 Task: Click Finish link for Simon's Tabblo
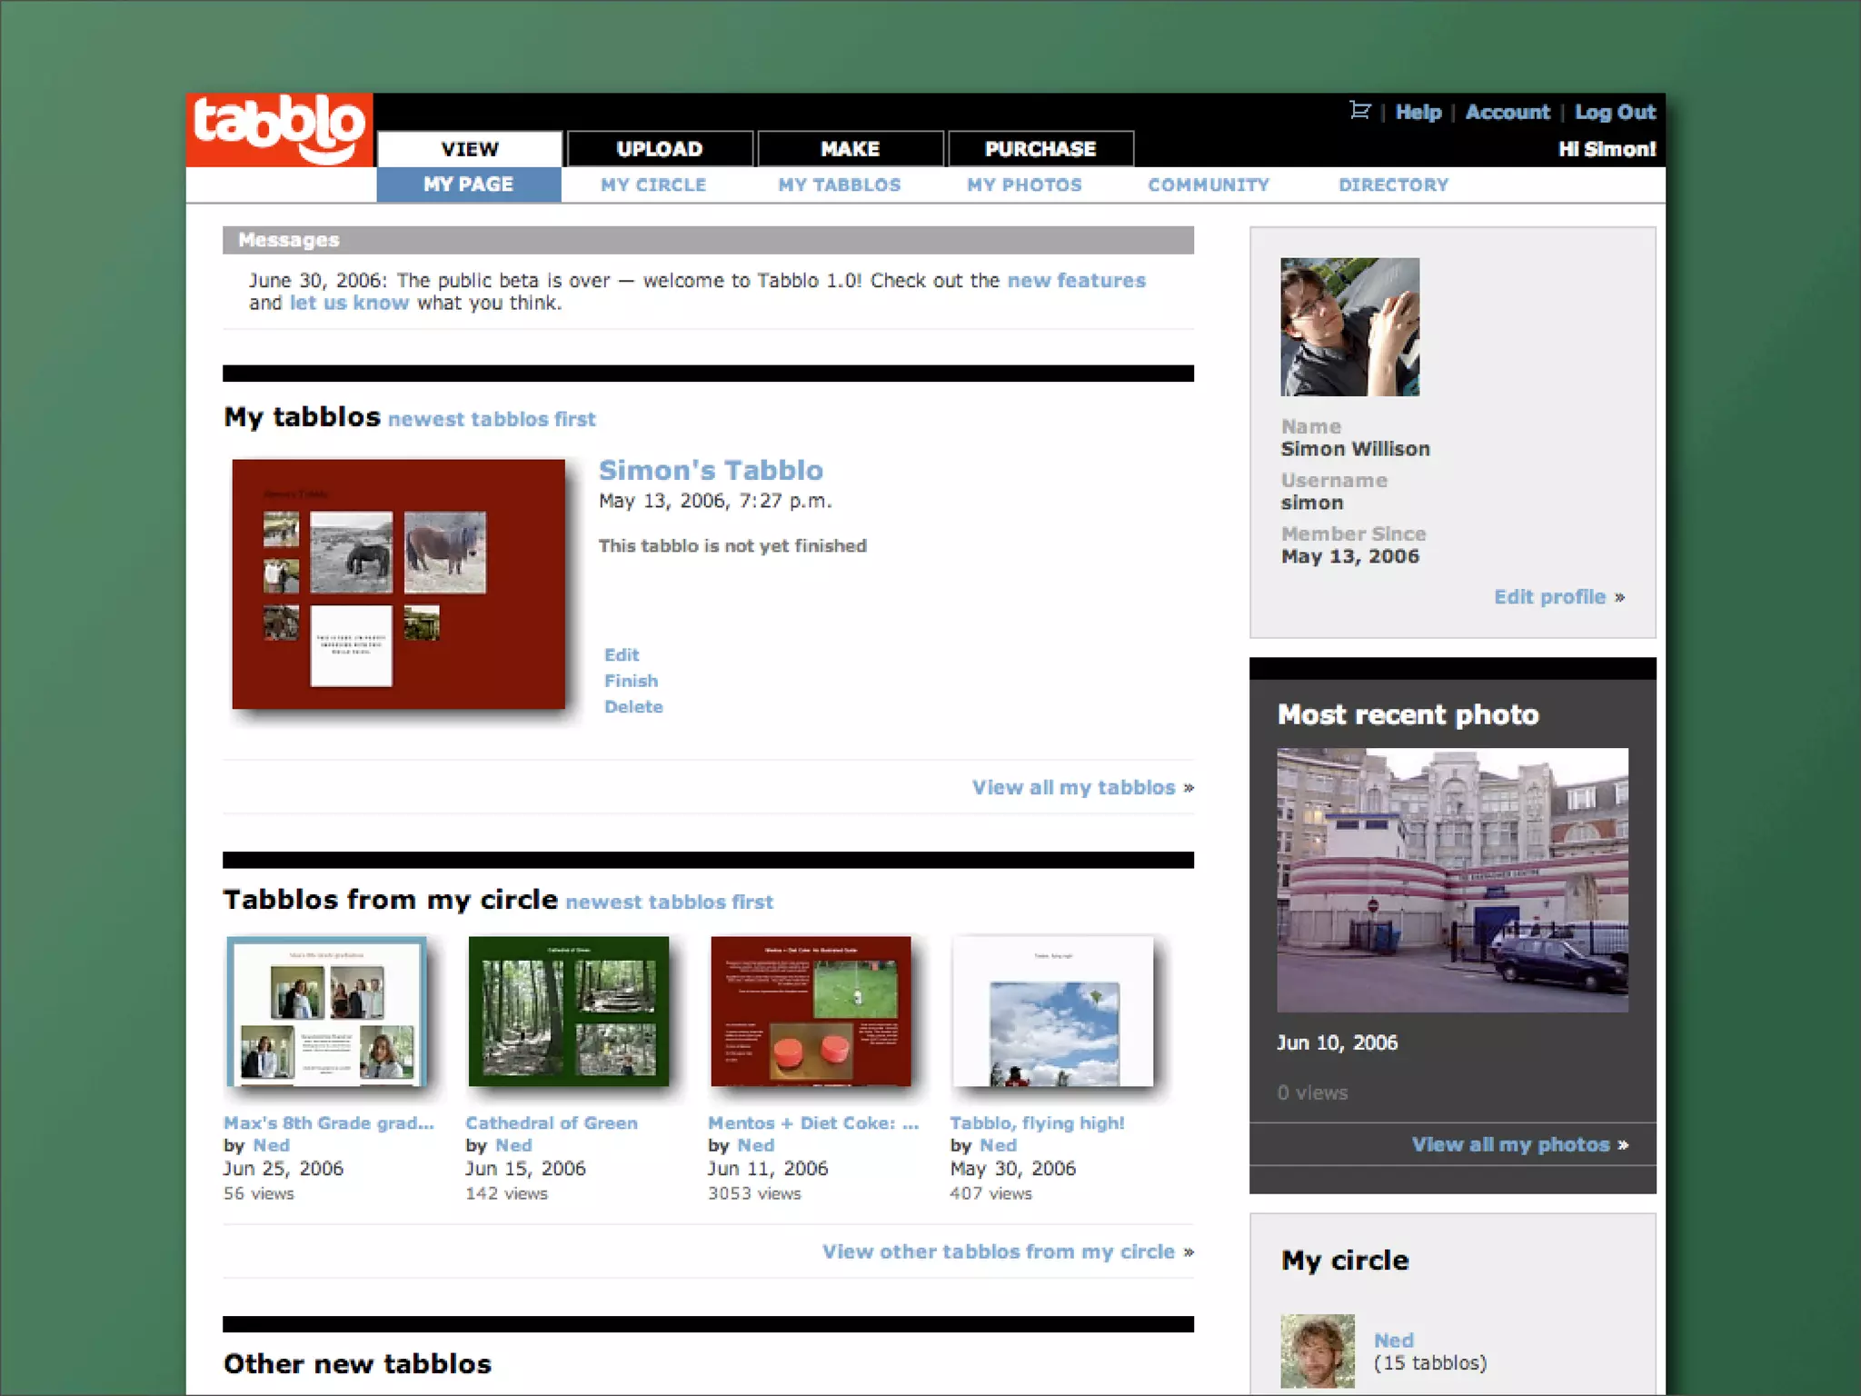631,681
